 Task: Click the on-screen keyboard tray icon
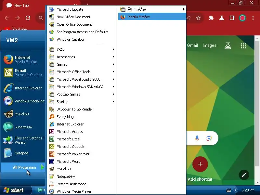[229, 190]
